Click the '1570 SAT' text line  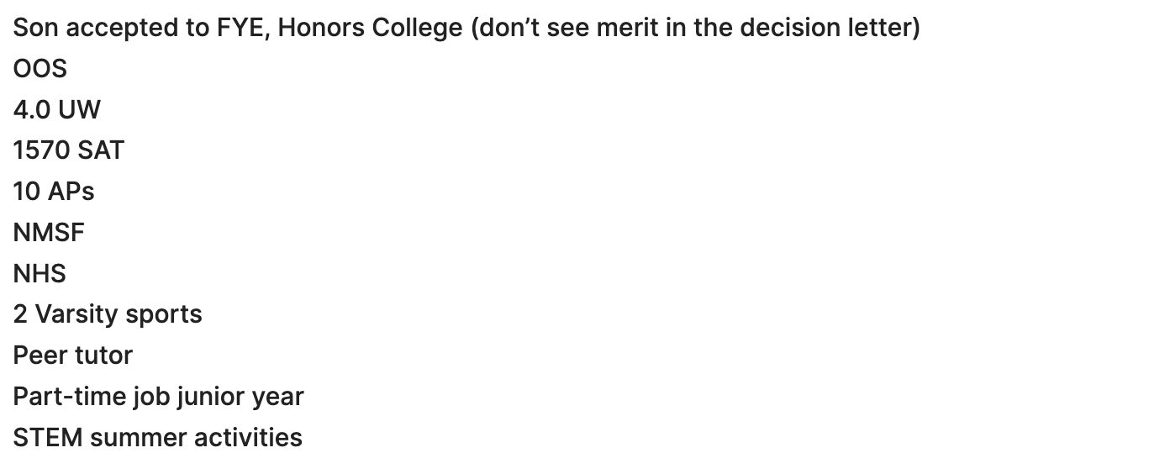(x=69, y=150)
